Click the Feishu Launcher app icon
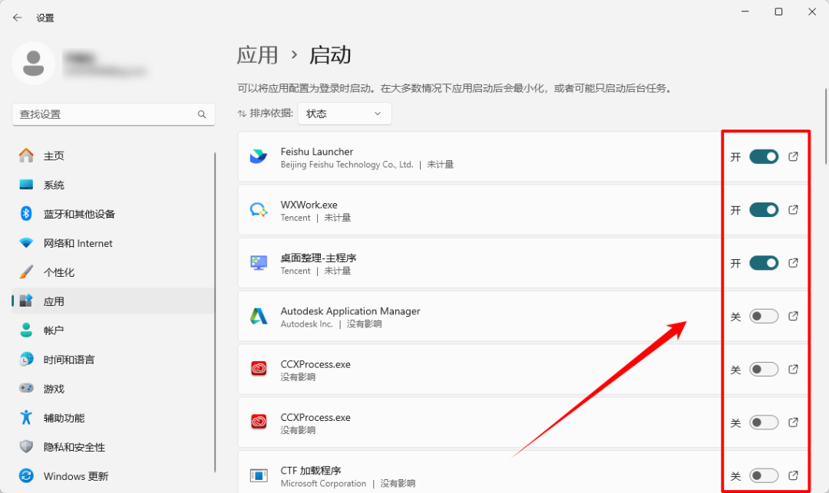829x493 pixels. 259,156
